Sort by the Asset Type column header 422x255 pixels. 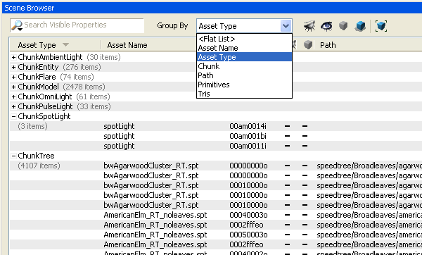point(55,45)
